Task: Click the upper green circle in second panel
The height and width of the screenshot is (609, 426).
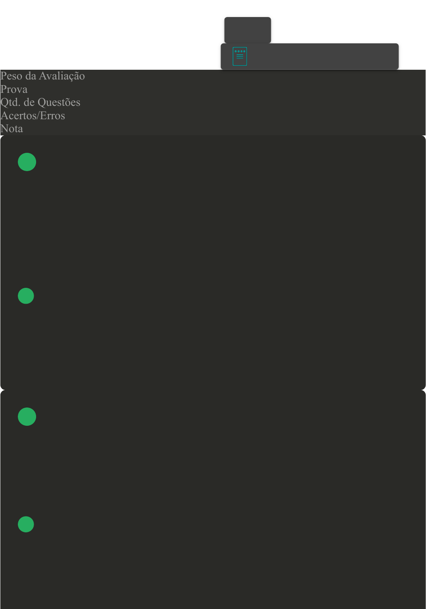Action: tap(27, 416)
